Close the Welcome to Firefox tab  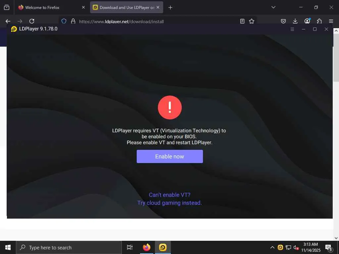[83, 7]
